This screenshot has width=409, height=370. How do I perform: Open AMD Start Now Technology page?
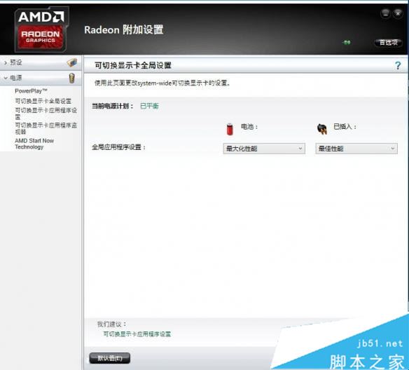[34, 144]
